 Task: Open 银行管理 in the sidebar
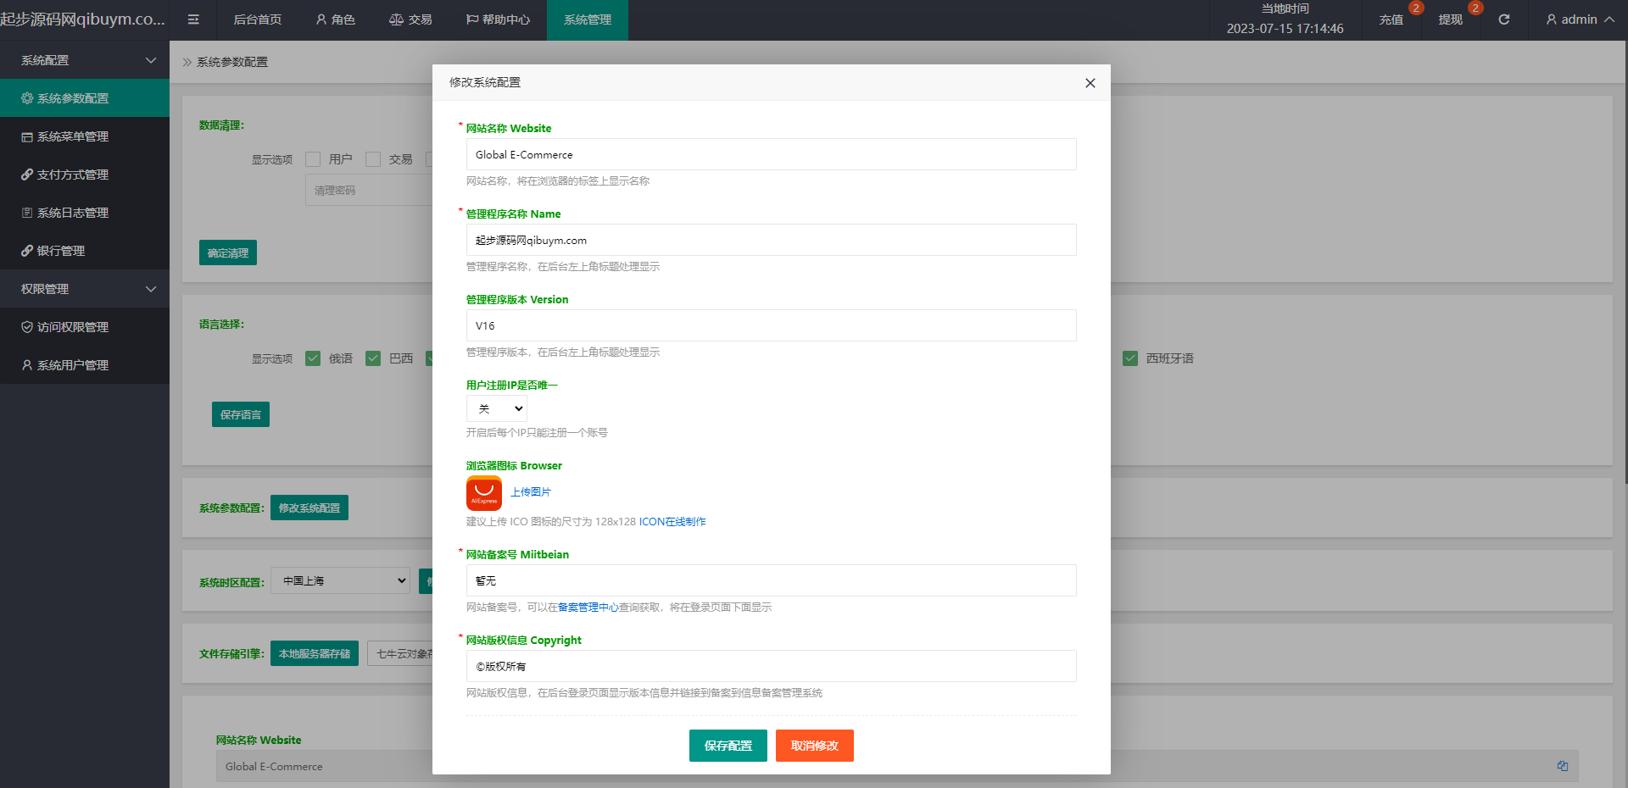click(x=61, y=251)
